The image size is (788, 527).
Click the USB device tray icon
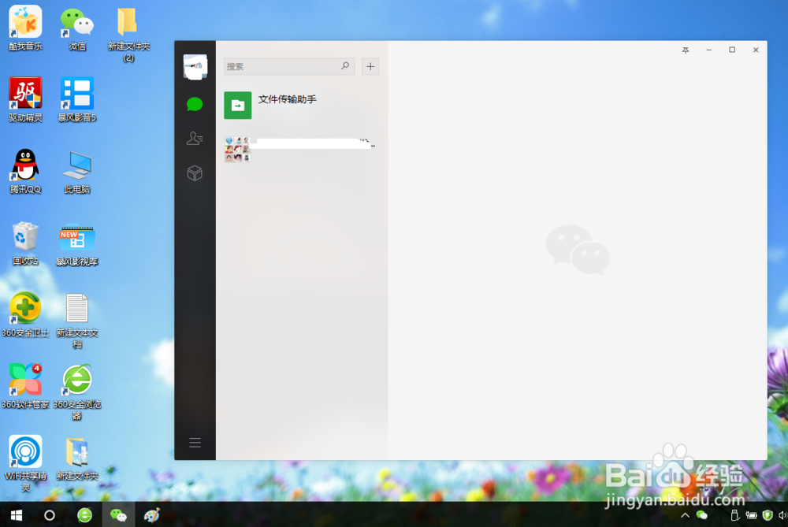tap(734, 515)
